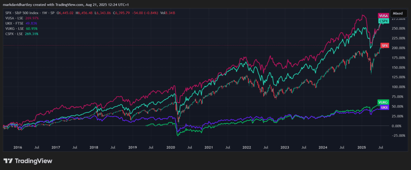Click 2016 on the time axis

click(17, 147)
